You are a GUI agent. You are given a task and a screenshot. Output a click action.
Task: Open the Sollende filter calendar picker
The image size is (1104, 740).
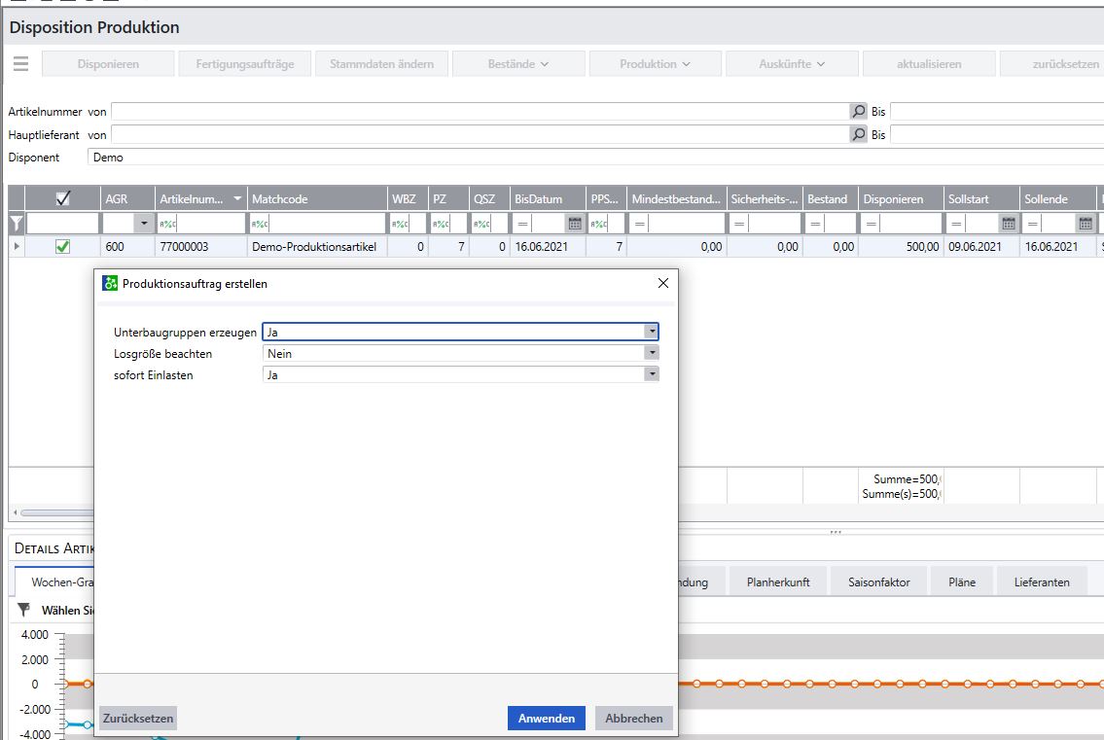1085,224
